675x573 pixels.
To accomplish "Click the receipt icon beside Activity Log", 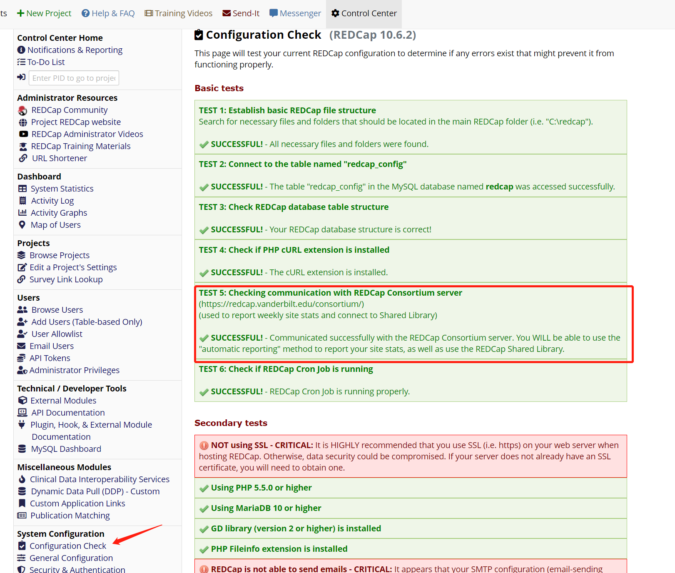I will (22, 201).
